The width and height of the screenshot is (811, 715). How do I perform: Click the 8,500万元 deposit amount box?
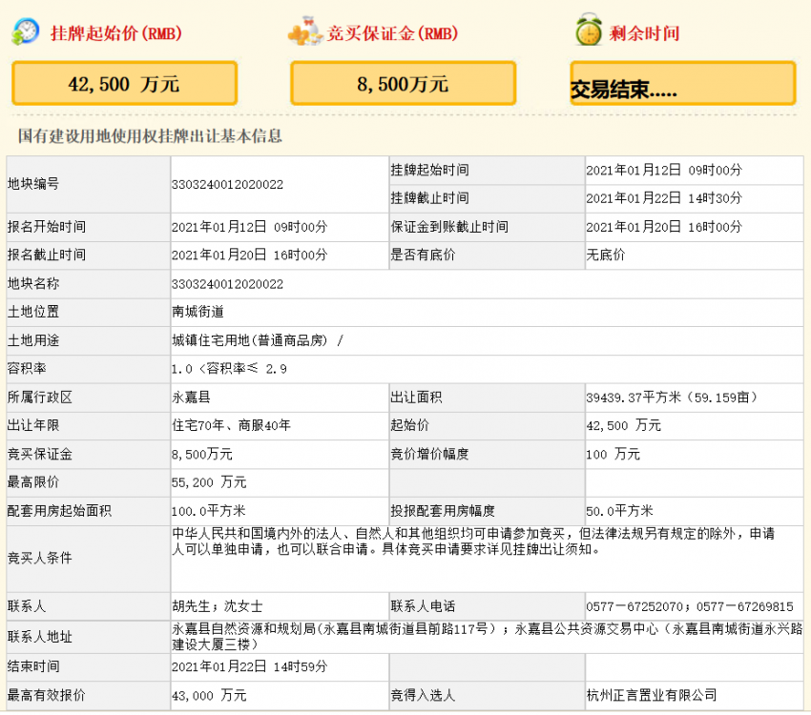coord(403,84)
